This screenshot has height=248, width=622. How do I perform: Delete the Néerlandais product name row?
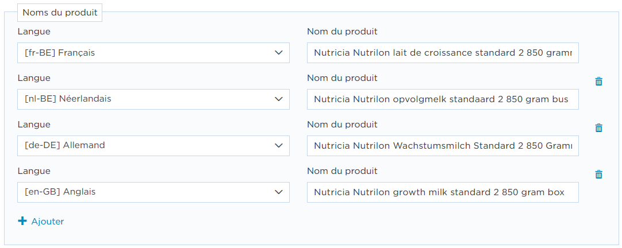pyautogui.click(x=598, y=81)
